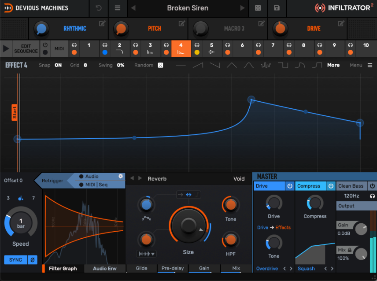Open the Gain tab in the reverb panel
Viewport: 377px width, 281px height.
(x=204, y=268)
